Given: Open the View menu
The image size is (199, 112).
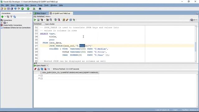Looking at the screenshot, I should [12, 5].
